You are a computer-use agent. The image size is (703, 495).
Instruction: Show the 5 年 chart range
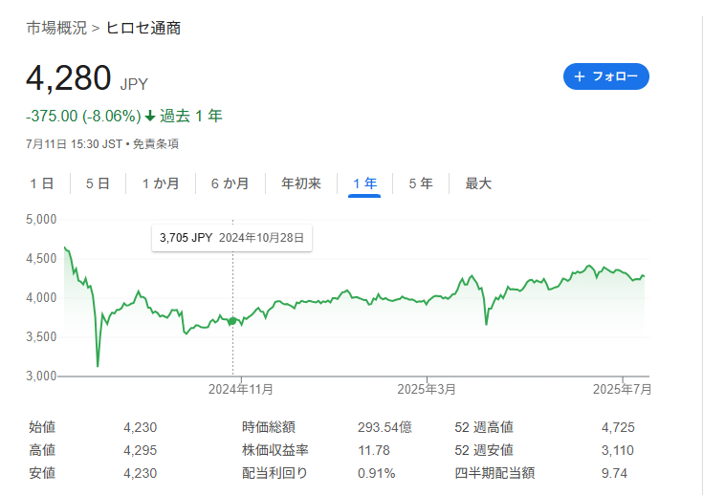coord(421,183)
